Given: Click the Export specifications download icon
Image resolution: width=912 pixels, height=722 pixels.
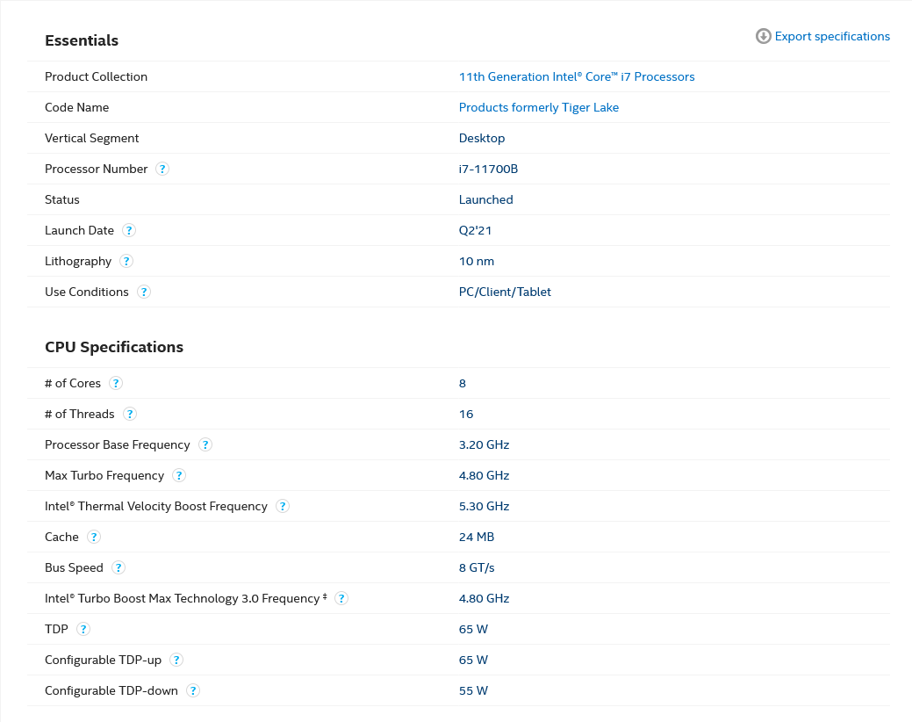Looking at the screenshot, I should point(763,36).
